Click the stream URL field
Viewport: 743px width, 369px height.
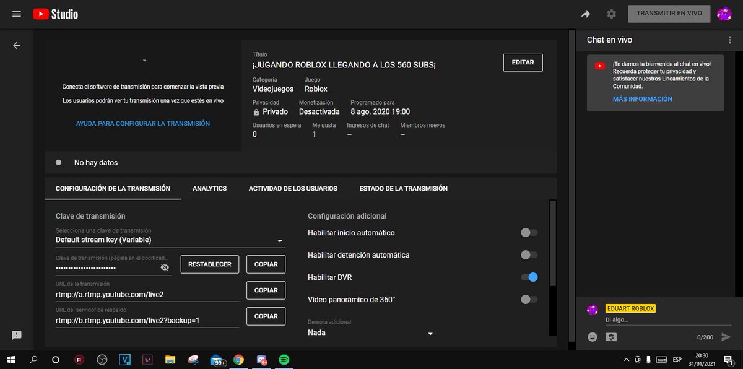point(147,295)
